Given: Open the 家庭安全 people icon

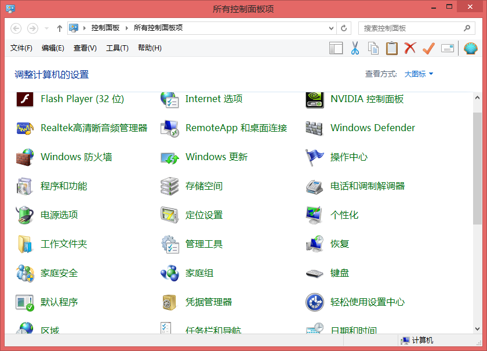Looking at the screenshot, I should [x=25, y=273].
